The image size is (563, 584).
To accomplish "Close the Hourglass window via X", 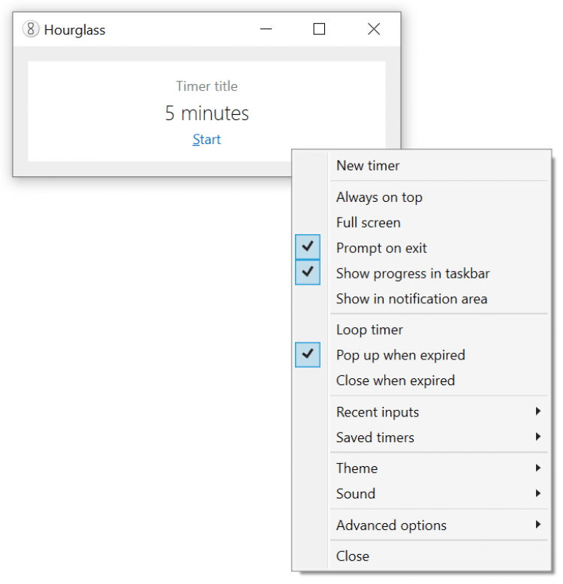I will point(373,29).
